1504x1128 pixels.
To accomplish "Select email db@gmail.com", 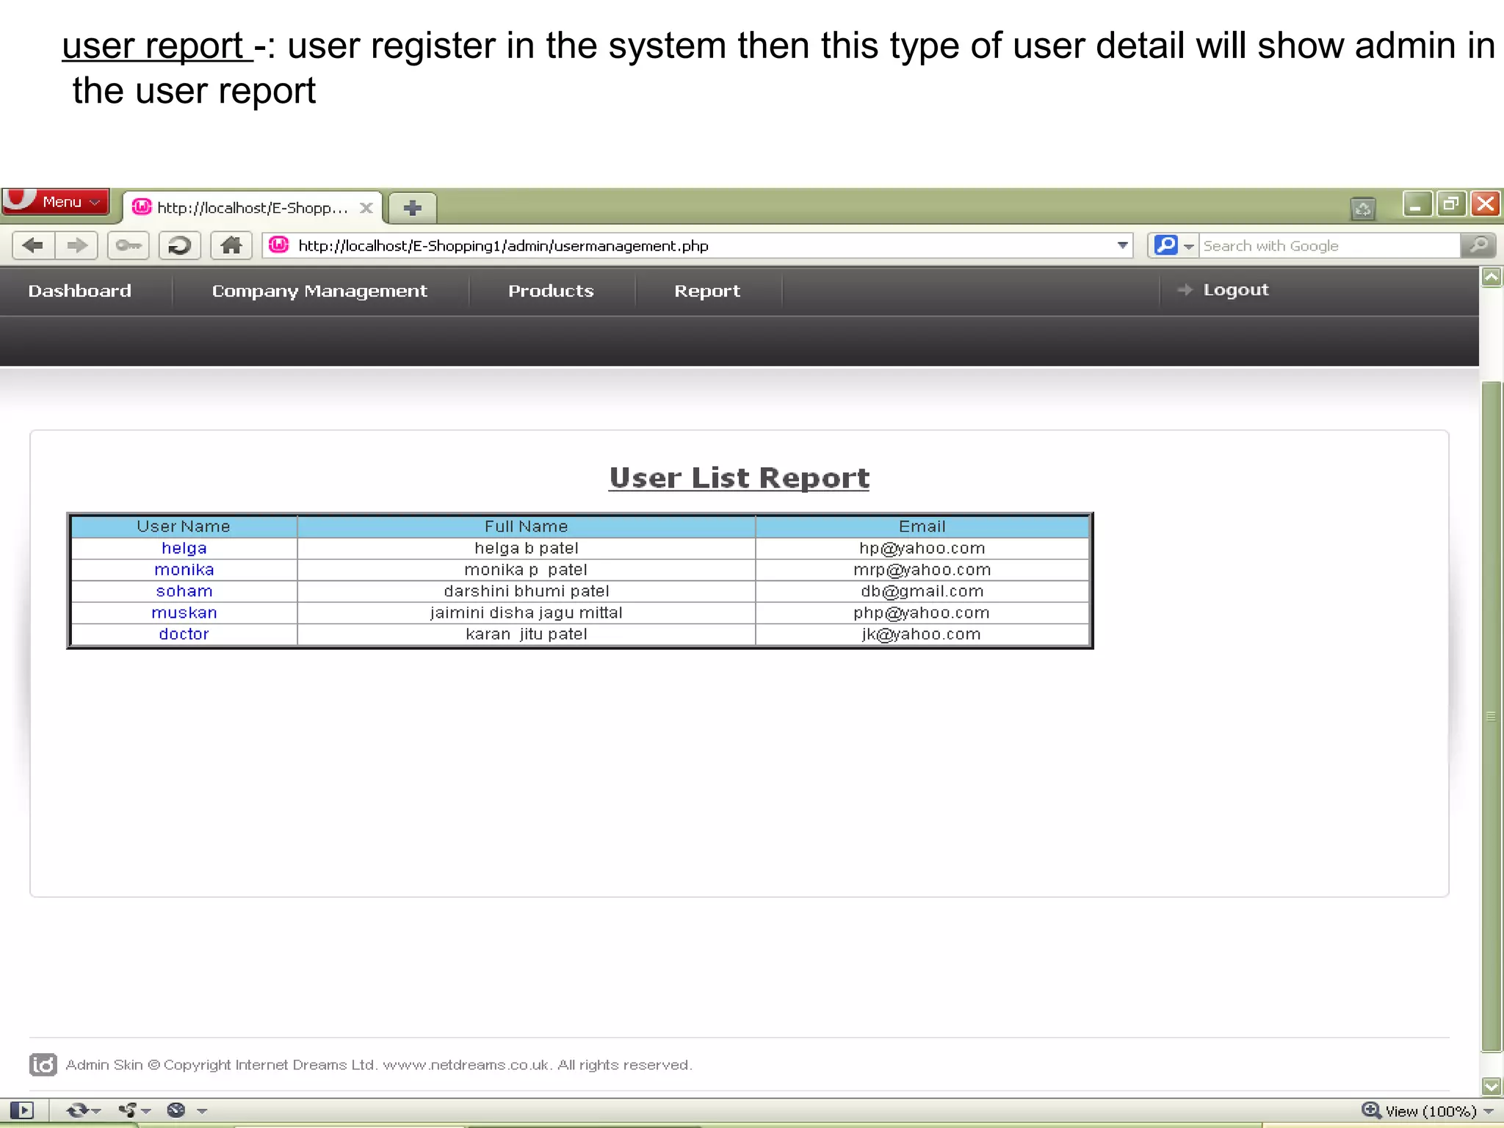I will pyautogui.click(x=922, y=591).
